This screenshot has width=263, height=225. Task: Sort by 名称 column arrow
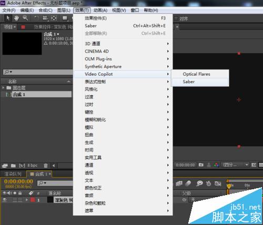coord(69,81)
